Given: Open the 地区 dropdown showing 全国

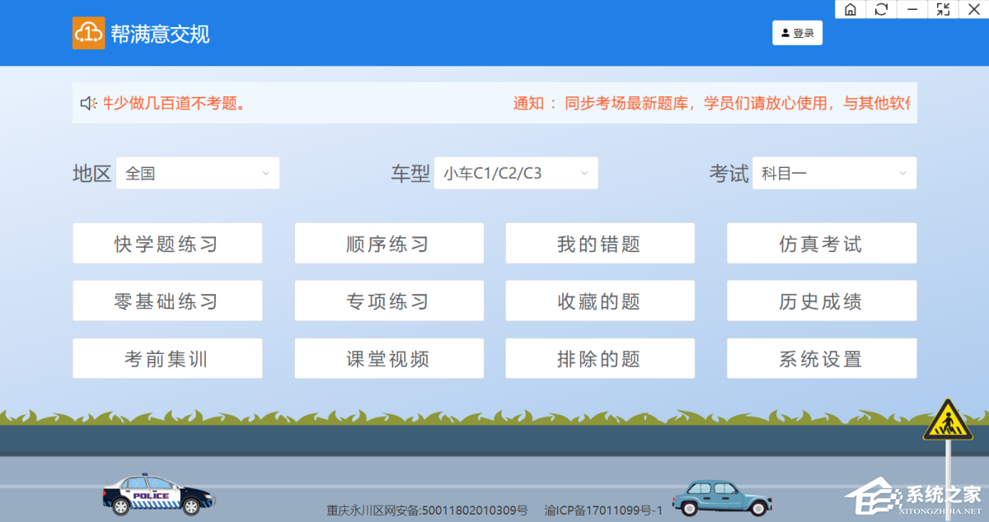Looking at the screenshot, I should [197, 173].
